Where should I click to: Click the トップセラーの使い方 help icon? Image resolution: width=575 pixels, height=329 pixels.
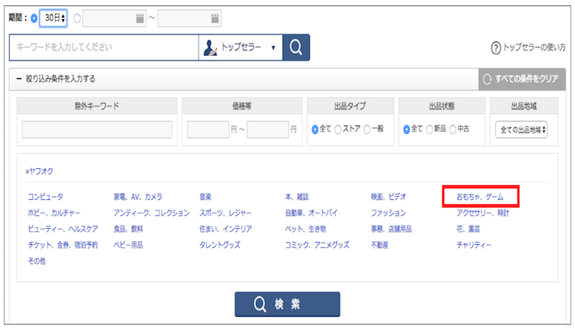(496, 48)
